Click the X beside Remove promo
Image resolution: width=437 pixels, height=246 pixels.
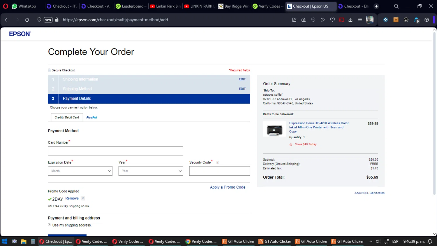coord(83,198)
